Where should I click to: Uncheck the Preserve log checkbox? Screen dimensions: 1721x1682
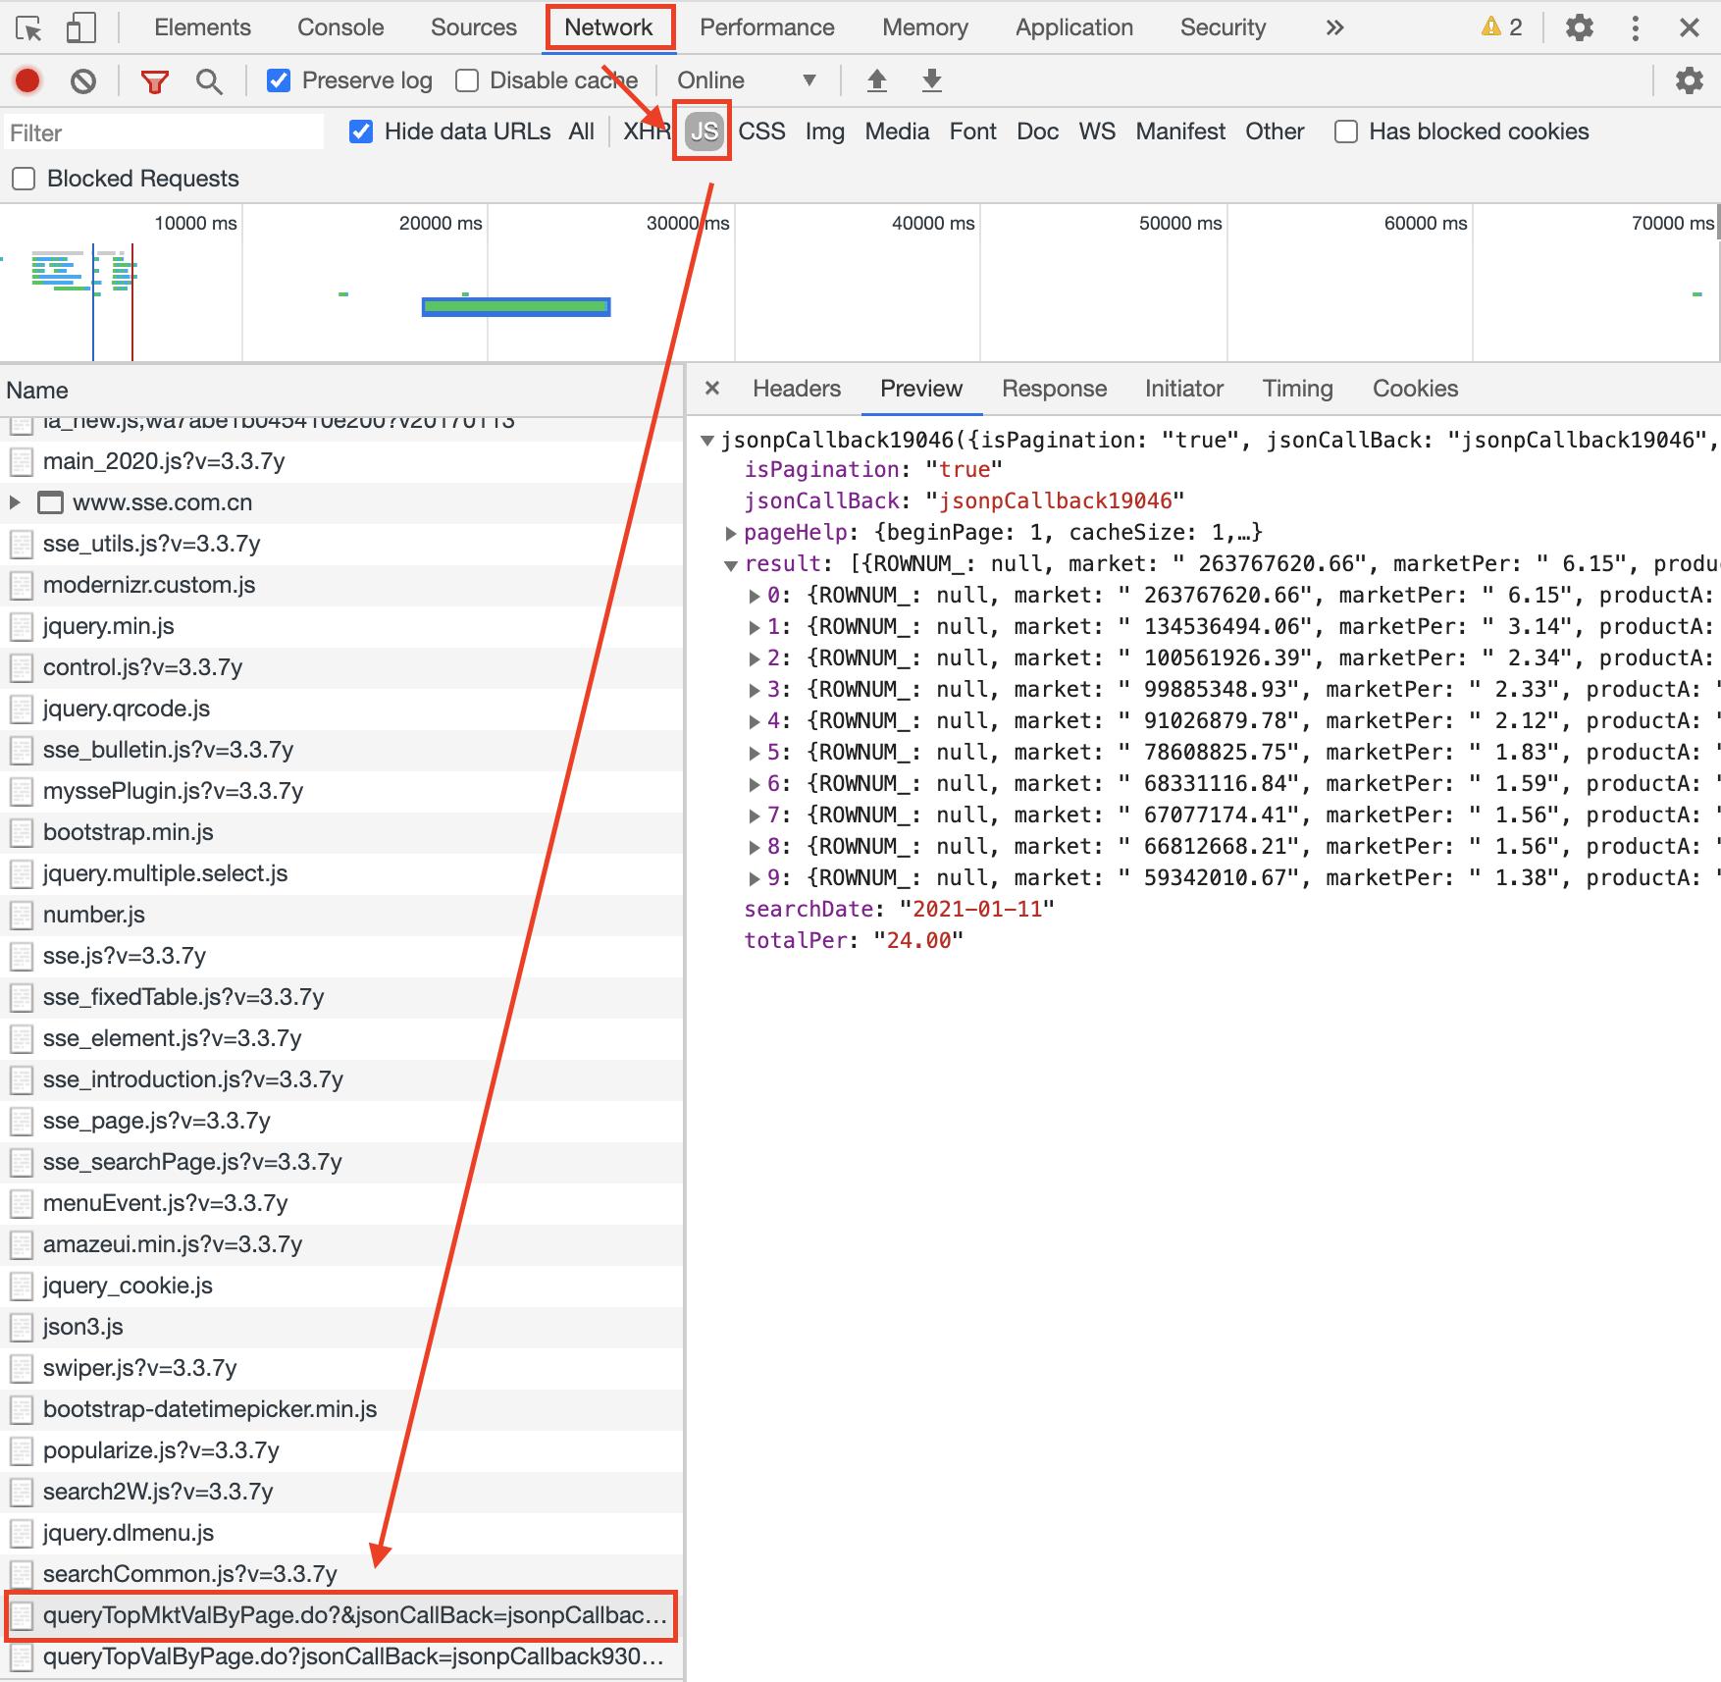pos(279,80)
